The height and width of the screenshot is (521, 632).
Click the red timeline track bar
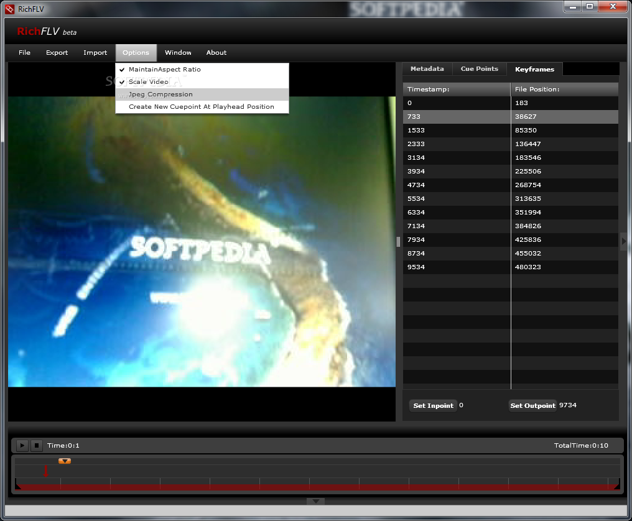coord(317,487)
